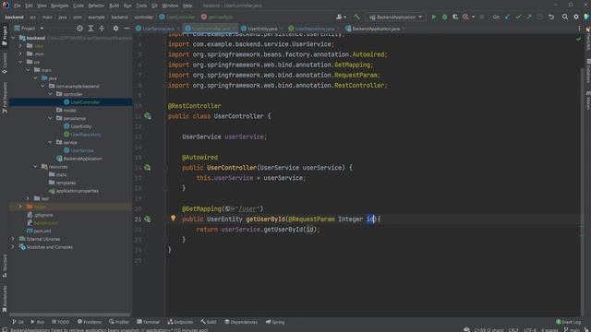Click the gutter run icon next to UserController class line
The height and width of the screenshot is (332, 591).
tap(148, 116)
